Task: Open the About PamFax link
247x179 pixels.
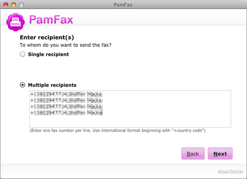Action: click(230, 171)
